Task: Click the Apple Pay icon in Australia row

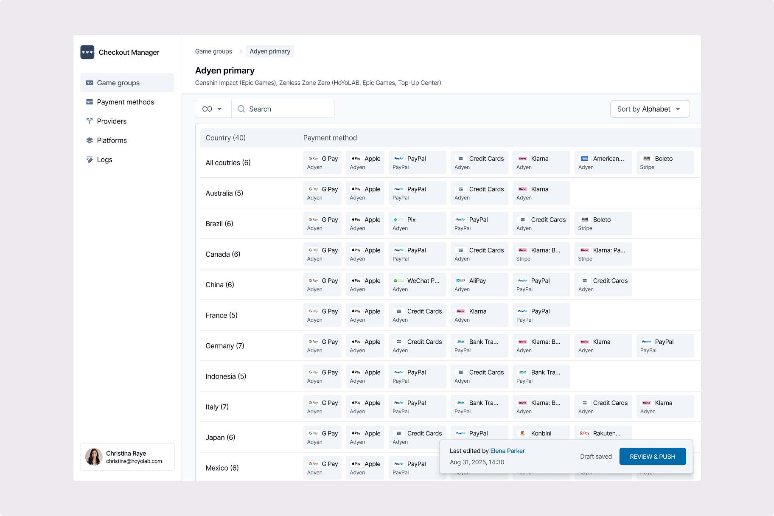Action: click(355, 189)
